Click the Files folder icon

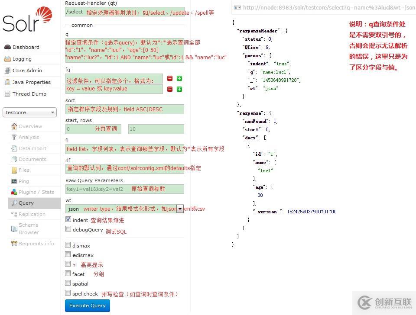[14, 170]
